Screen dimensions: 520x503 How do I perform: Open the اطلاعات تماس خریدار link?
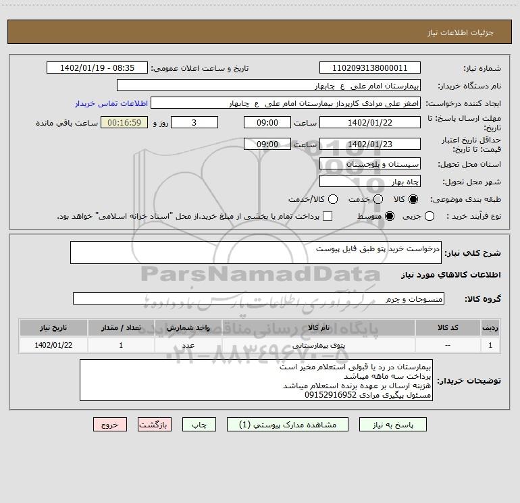coord(111,103)
